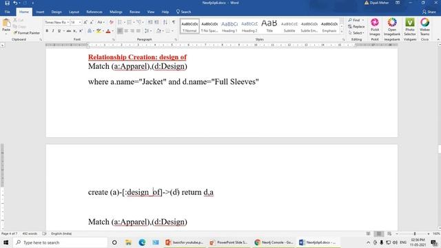Open the Replace dialog
The width and height of the screenshot is (441, 248).
tap(356, 26)
